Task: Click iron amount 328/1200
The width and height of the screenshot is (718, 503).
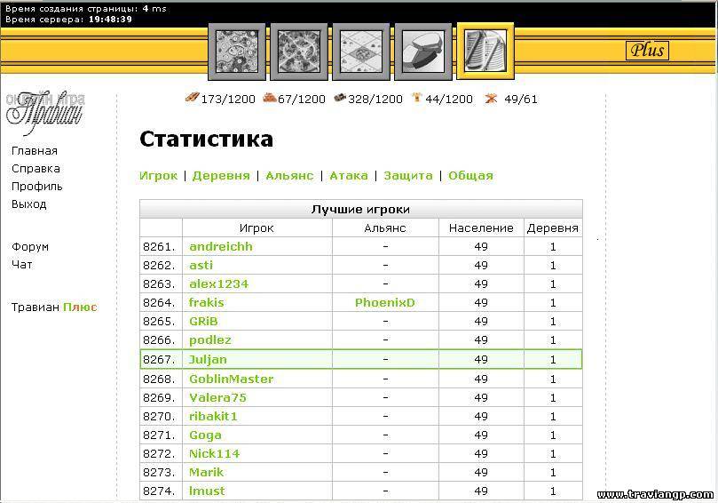Action: coord(375,99)
